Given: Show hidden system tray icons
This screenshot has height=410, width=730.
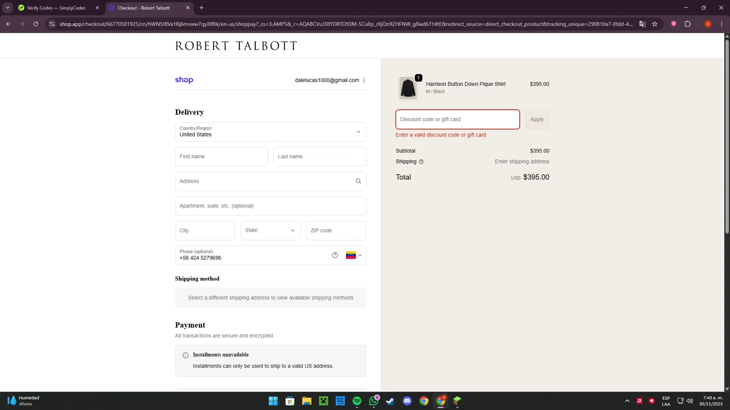Looking at the screenshot, I should [627, 401].
